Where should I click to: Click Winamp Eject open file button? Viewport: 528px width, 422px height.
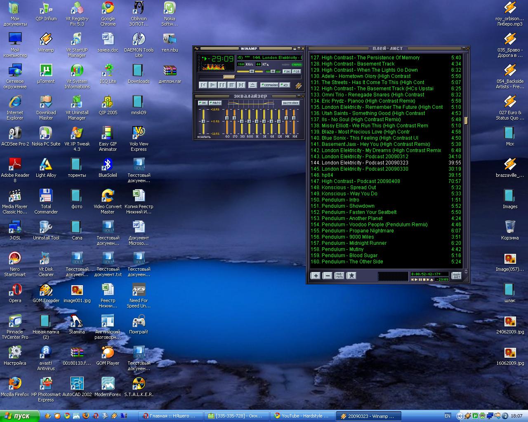point(252,85)
